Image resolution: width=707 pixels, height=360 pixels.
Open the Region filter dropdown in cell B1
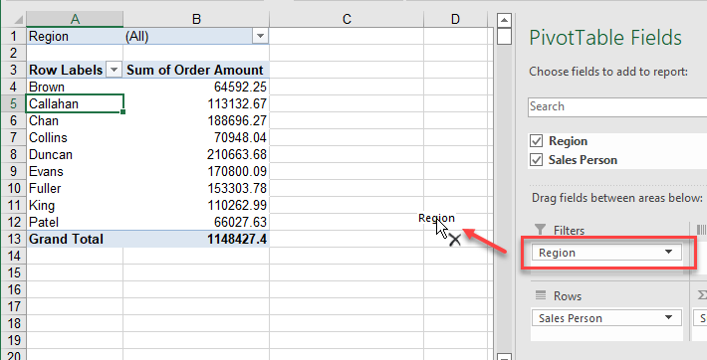[x=260, y=36]
